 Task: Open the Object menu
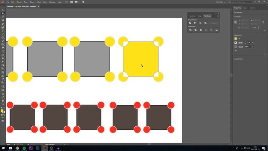[x=19, y=2]
